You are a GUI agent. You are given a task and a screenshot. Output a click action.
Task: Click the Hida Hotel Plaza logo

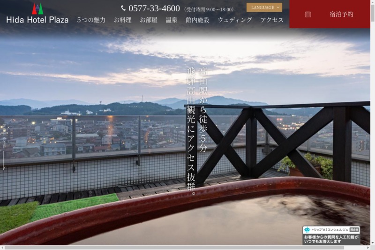[x=37, y=14]
